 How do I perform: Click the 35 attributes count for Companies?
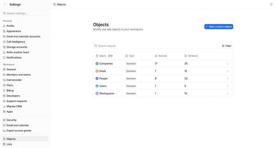pyautogui.click(x=186, y=64)
